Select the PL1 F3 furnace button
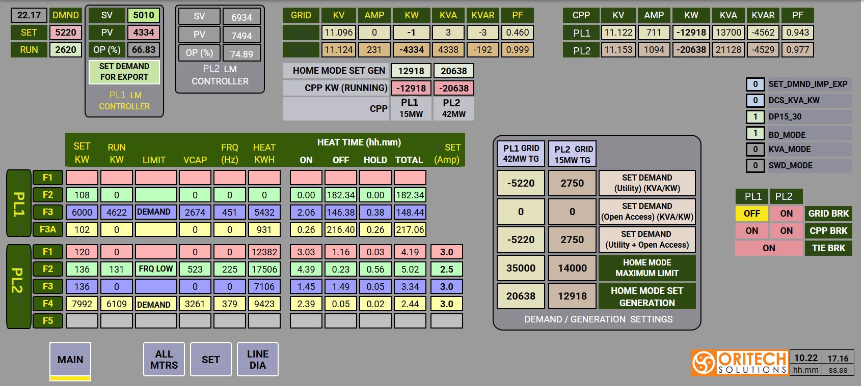864x387 pixels. (x=47, y=212)
